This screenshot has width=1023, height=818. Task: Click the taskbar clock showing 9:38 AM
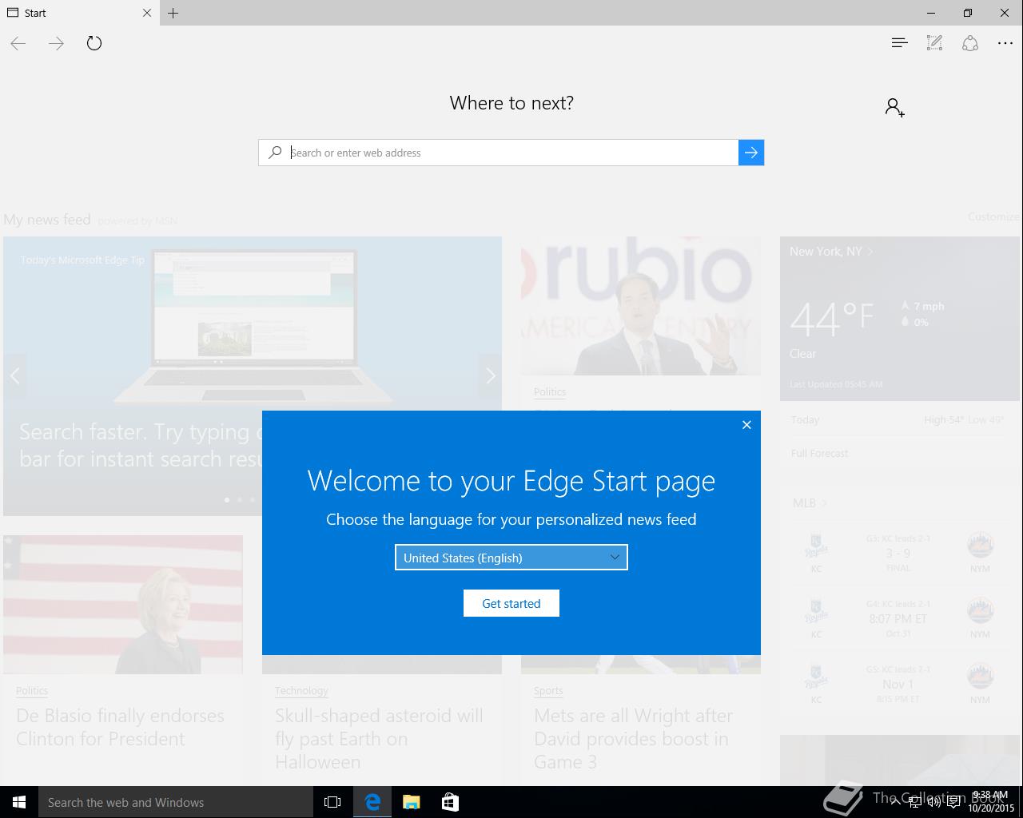click(991, 802)
